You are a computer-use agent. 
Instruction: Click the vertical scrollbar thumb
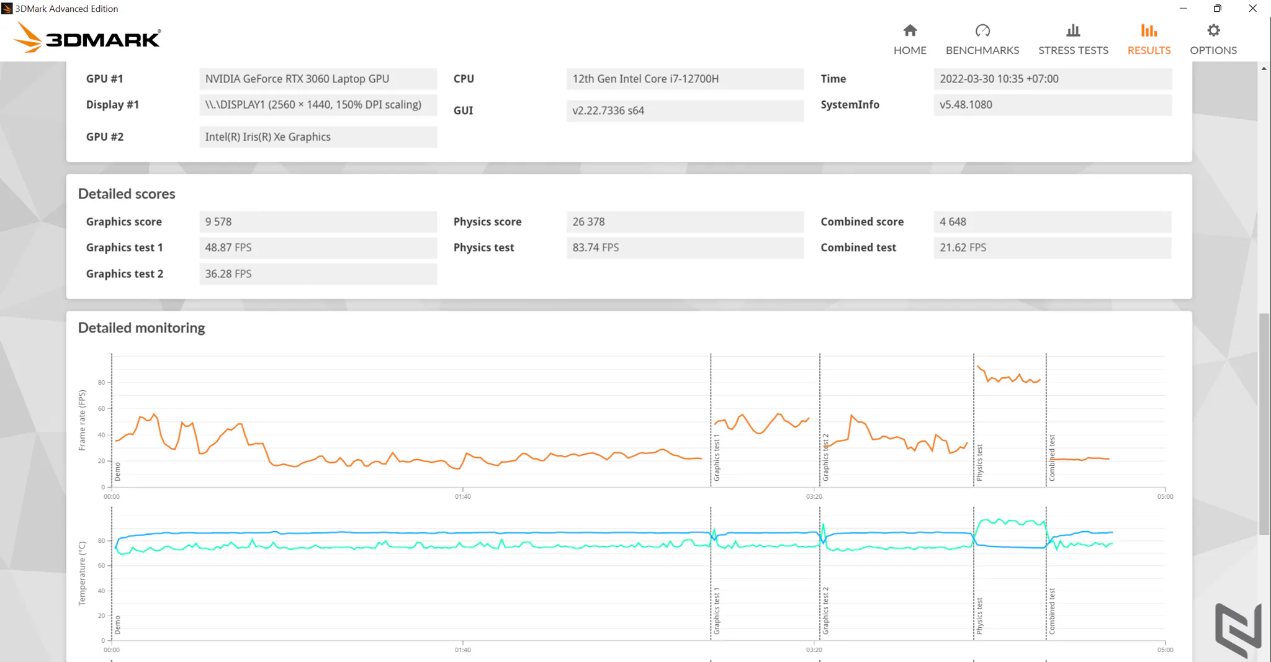(1264, 425)
